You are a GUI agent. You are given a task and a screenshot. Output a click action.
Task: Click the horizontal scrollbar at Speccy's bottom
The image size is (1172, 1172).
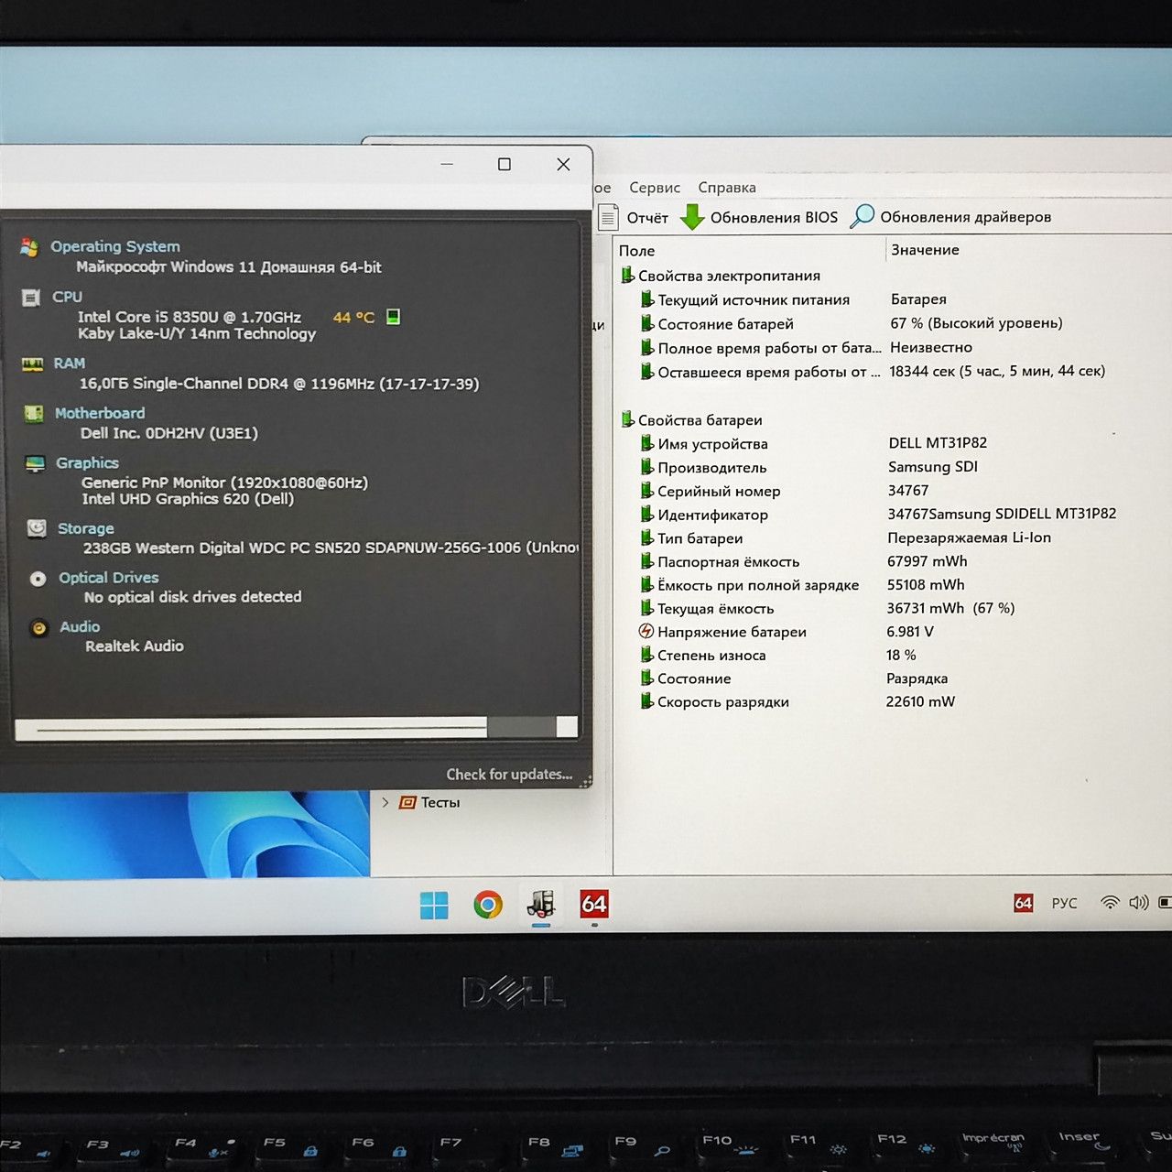pyautogui.click(x=297, y=728)
